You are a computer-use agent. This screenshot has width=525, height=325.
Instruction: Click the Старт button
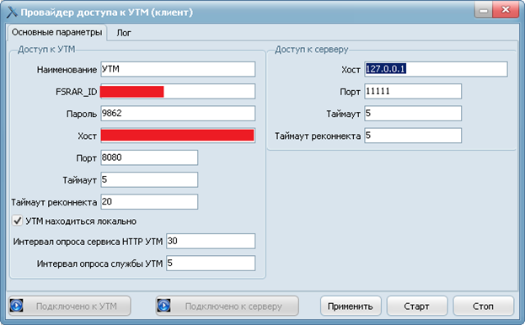(x=416, y=306)
